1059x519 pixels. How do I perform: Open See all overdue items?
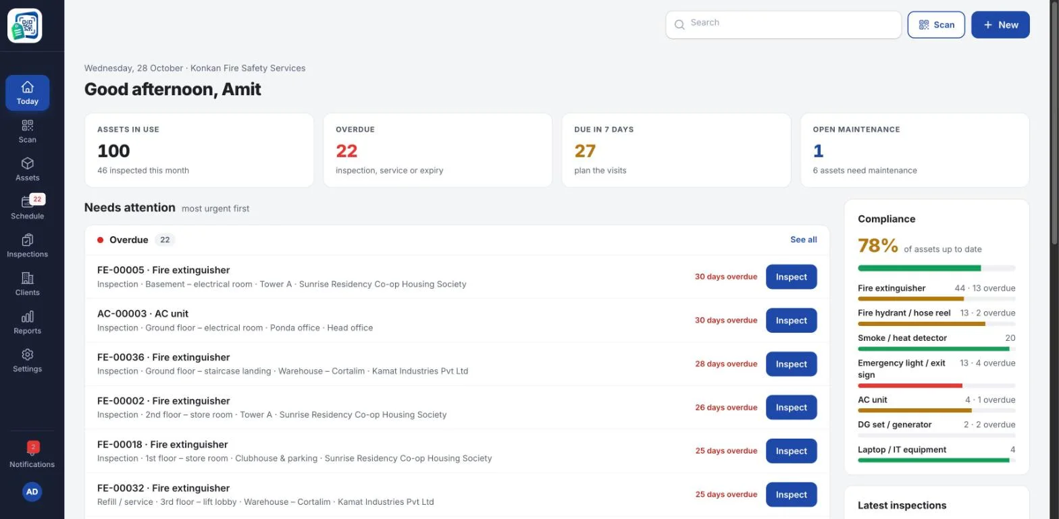[804, 240]
